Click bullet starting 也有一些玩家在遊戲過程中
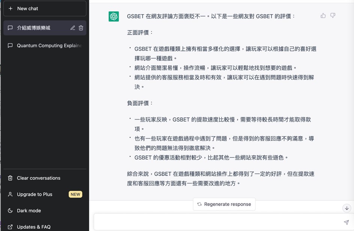 pyautogui.click(x=224, y=143)
